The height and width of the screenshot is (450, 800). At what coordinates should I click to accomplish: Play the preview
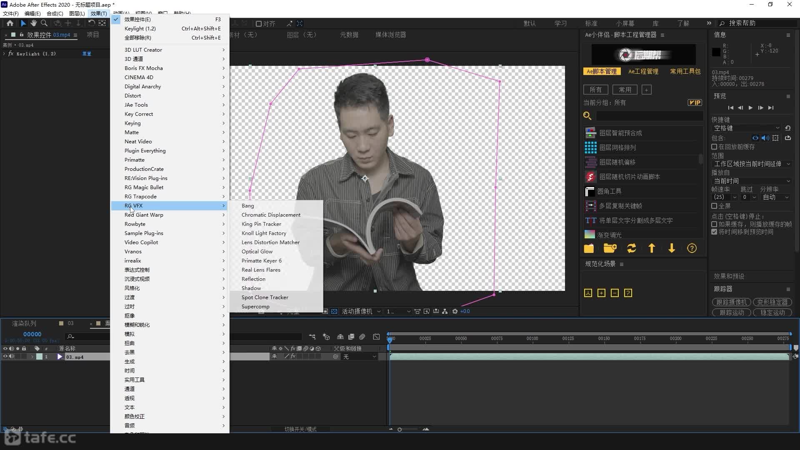tap(750, 108)
